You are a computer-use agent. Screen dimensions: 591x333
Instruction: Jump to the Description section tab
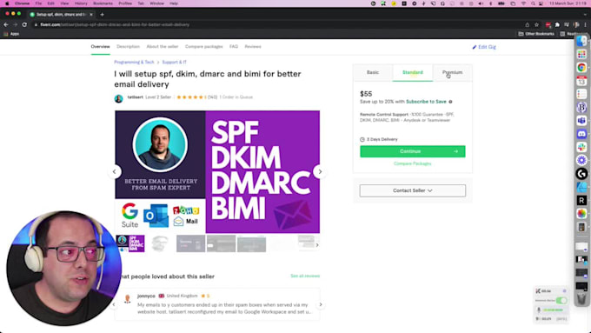point(128,47)
